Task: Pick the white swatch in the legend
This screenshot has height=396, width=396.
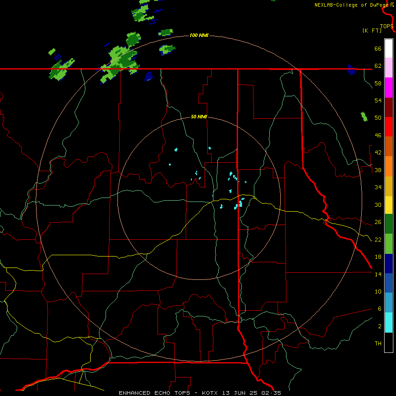Action: coord(389,48)
